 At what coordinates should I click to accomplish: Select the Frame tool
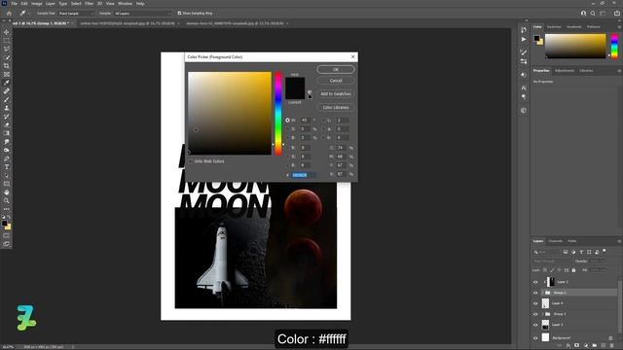pyautogui.click(x=7, y=74)
